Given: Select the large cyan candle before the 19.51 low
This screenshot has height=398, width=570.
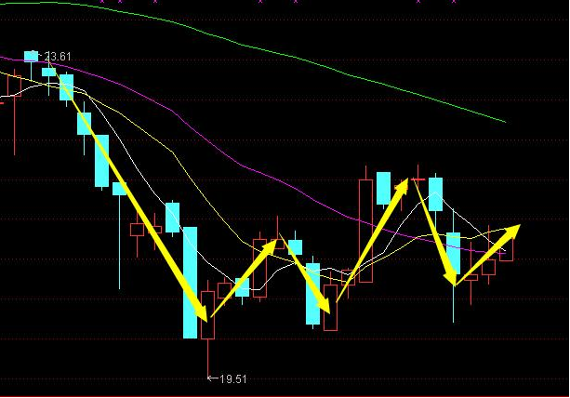Looking at the screenshot, I should tap(190, 283).
